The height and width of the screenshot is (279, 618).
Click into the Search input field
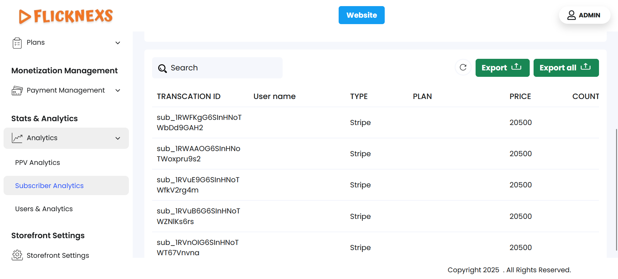pos(222,68)
